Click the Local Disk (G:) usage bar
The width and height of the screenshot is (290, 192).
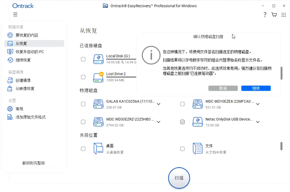click(x=121, y=59)
